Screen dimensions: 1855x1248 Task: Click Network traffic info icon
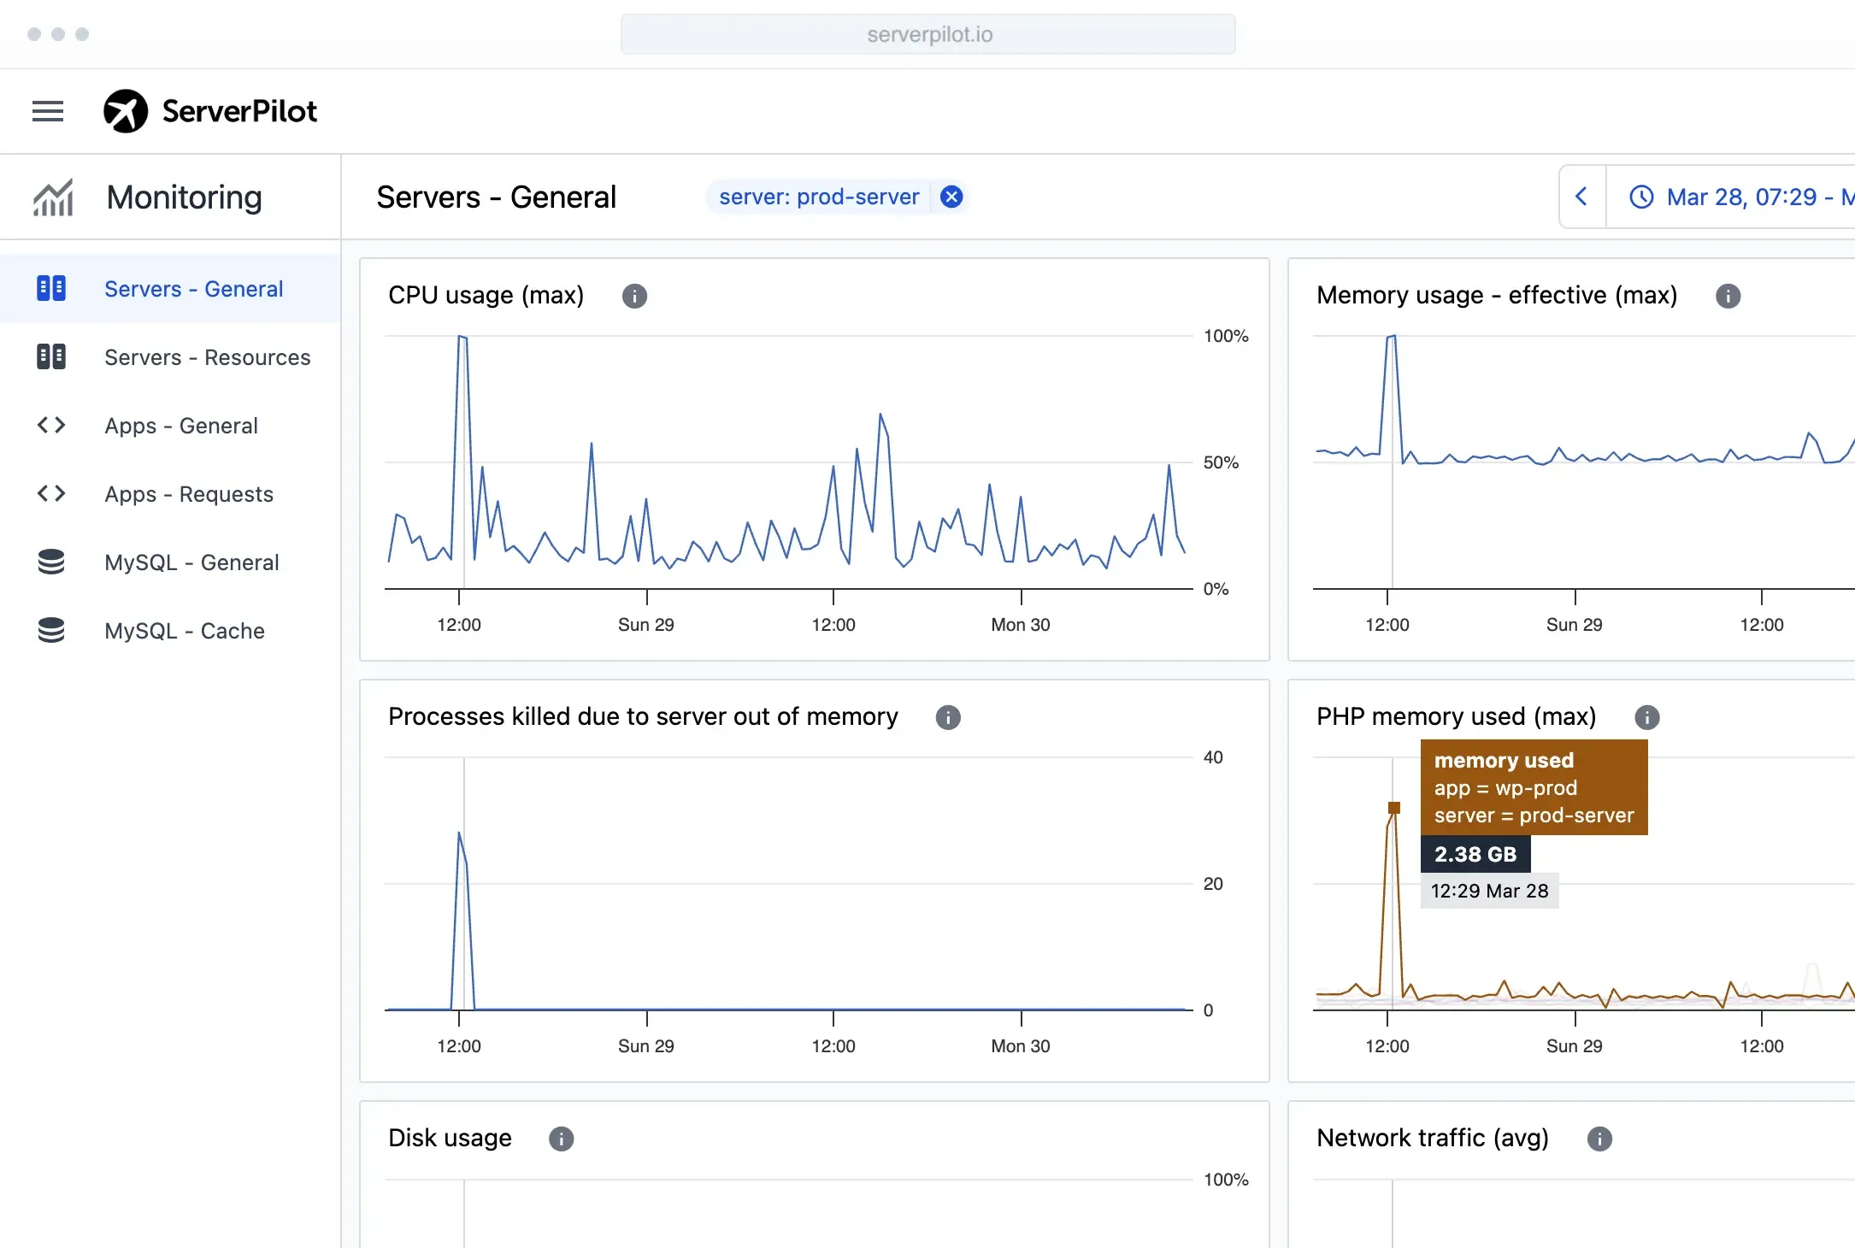point(1599,1139)
